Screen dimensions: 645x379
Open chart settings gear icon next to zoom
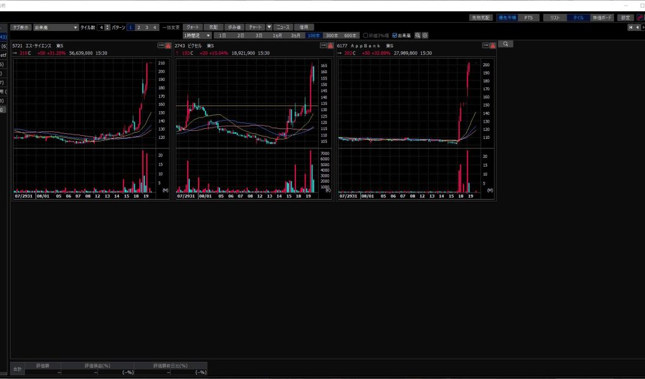tap(425, 35)
